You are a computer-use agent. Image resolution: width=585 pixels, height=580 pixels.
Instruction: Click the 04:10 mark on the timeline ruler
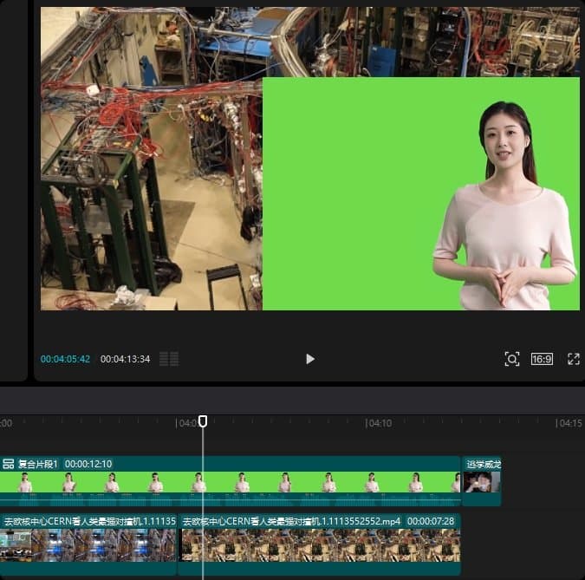(x=379, y=424)
